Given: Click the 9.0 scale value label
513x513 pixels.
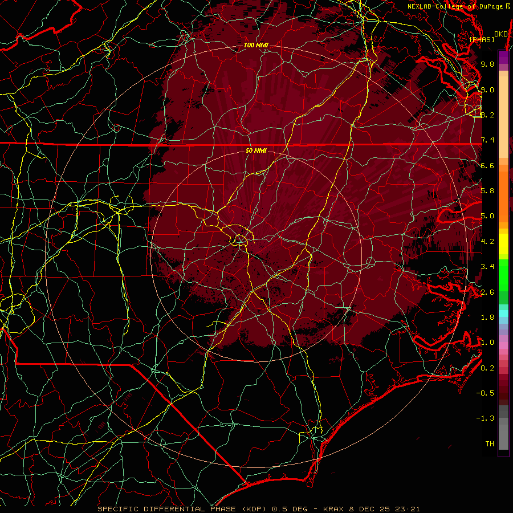Looking at the screenshot, I should [x=487, y=89].
